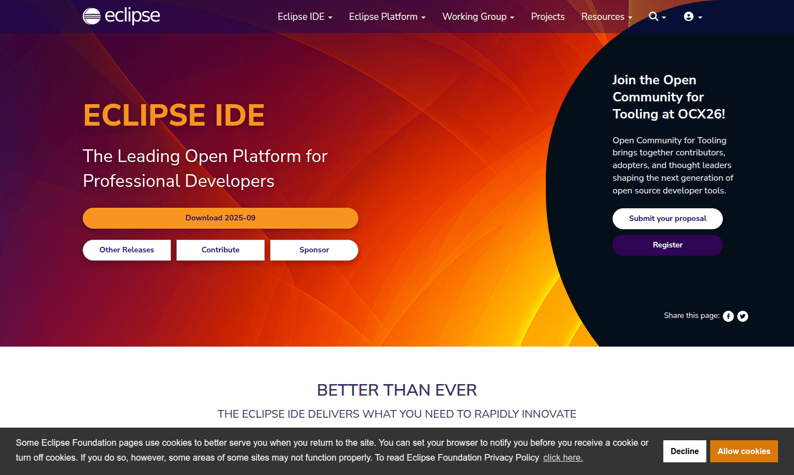
Task: Register for the OCX26 event
Action: coord(667,245)
